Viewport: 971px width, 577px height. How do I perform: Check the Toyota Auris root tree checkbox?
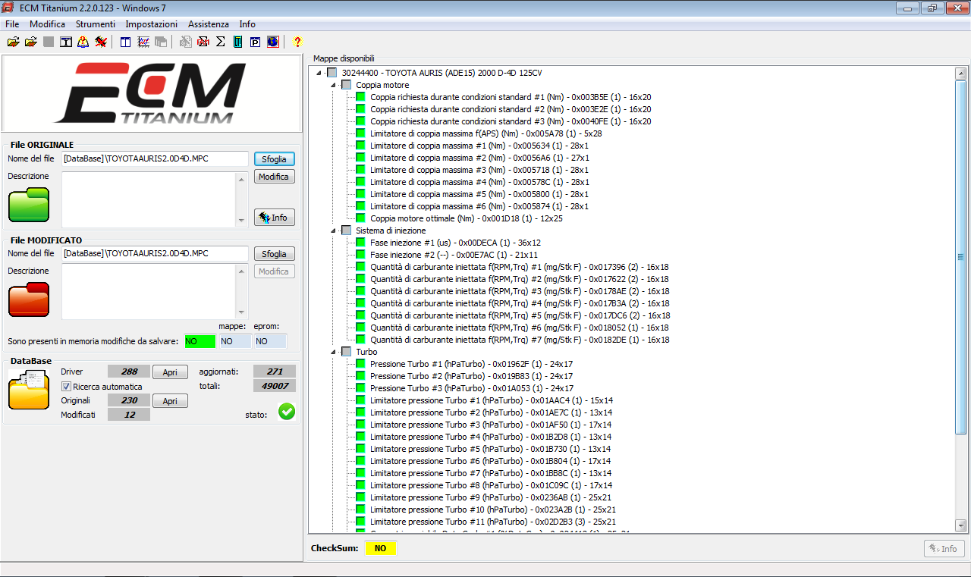[x=332, y=73]
